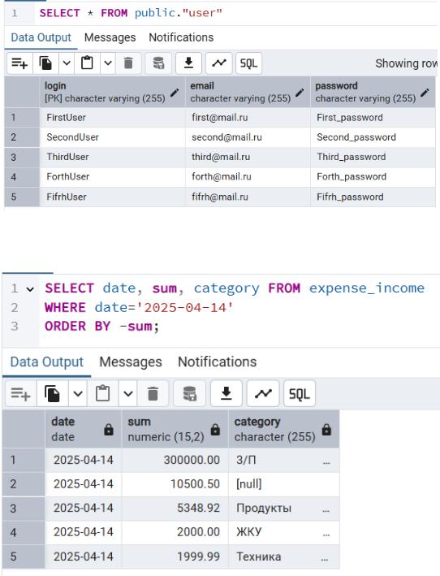Select ForthUser login cell
The width and height of the screenshot is (440, 576).
(112, 176)
